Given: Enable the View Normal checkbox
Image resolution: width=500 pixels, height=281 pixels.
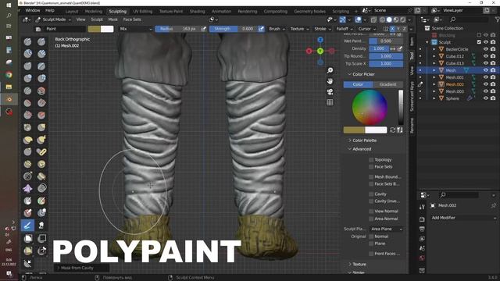Looking at the screenshot, I should (371, 212).
